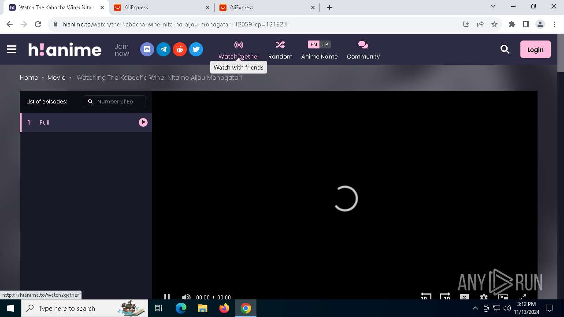Image resolution: width=564 pixels, height=317 pixels.
Task: Open Windows notification center
Action: click(x=549, y=308)
